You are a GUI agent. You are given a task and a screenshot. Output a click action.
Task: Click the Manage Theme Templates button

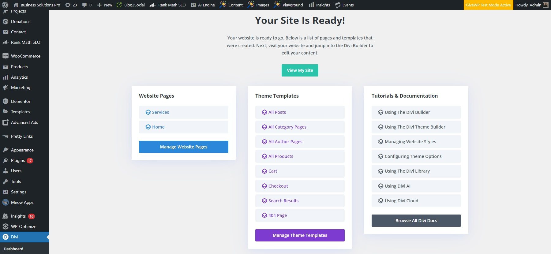[x=300, y=235]
